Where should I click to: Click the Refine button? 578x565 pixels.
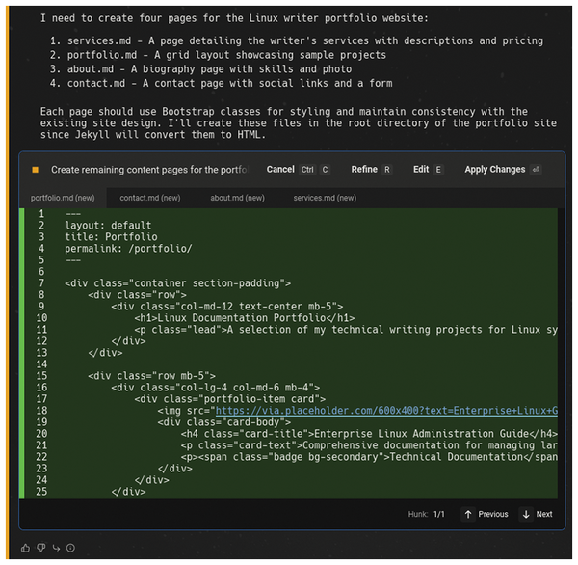point(364,169)
